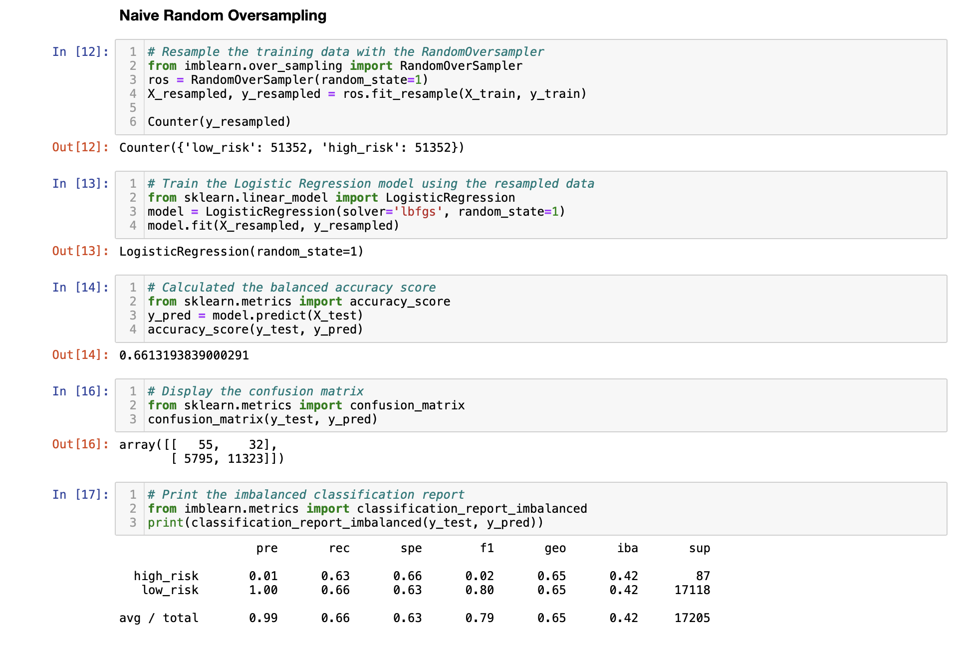Click the LogisticRegression solver='lbfgs' line
Screen dimensions: 965x650
pyautogui.click(x=356, y=211)
